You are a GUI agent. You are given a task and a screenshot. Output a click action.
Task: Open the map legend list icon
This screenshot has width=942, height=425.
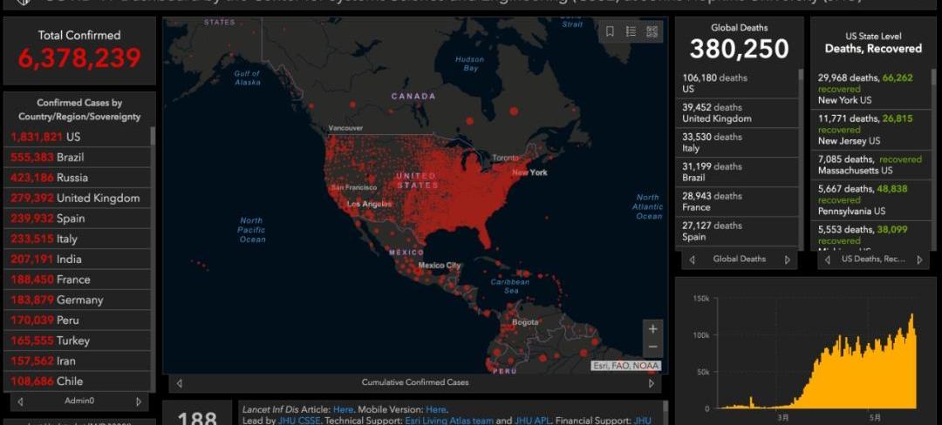[631, 31]
